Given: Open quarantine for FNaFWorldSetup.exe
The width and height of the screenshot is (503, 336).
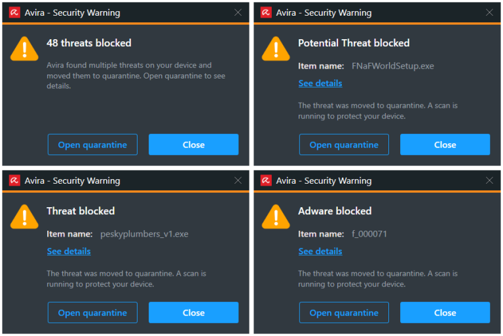Looking at the screenshot, I should (345, 144).
